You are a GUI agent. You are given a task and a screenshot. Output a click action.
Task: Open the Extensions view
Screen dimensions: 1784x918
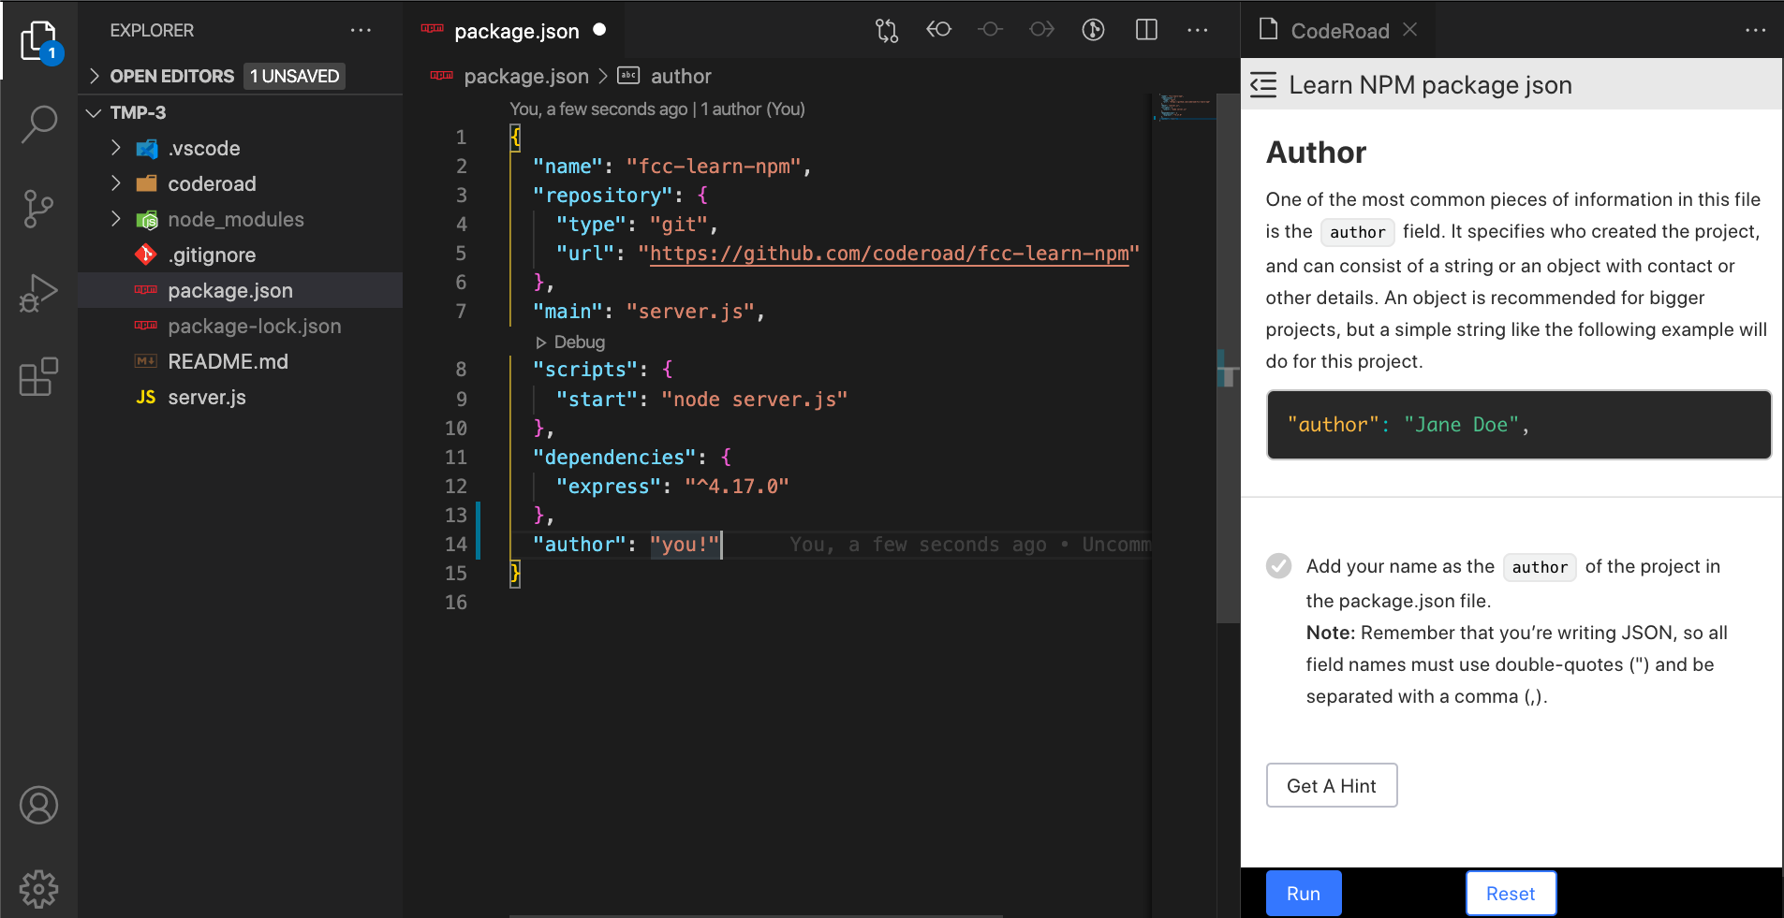[38, 377]
